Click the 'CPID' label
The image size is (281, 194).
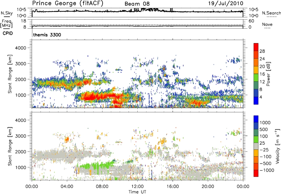click(x=8, y=33)
